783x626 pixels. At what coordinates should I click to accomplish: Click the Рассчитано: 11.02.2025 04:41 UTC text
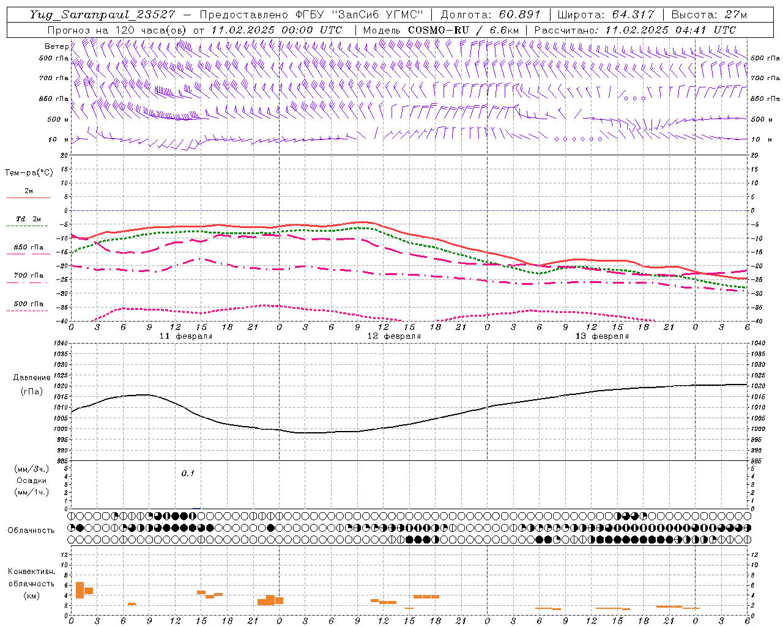[x=635, y=30]
